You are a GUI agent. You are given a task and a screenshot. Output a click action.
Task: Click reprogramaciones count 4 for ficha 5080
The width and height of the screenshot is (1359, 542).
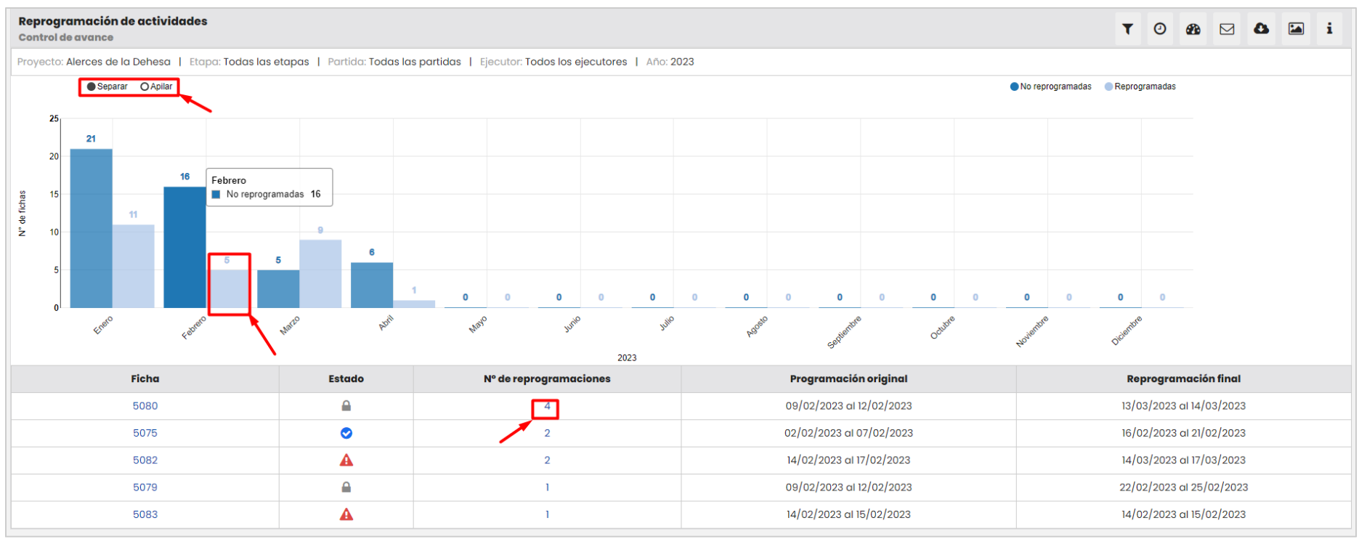coord(547,406)
